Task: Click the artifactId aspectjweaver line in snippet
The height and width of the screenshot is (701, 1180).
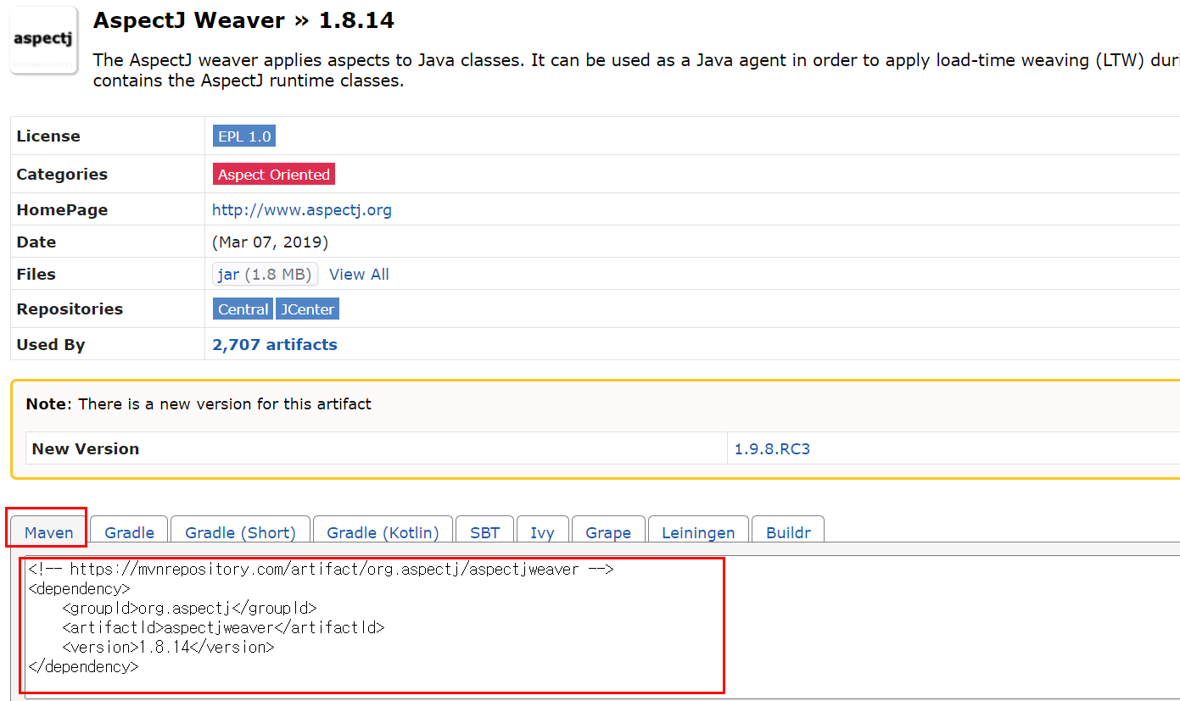Action: click(223, 628)
